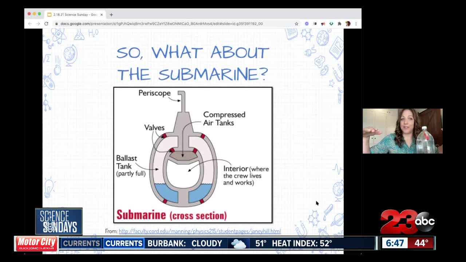Screen dimensions: 466x262
Task: Open the Extensions puzzle-piece menu
Action: [x=339, y=24]
